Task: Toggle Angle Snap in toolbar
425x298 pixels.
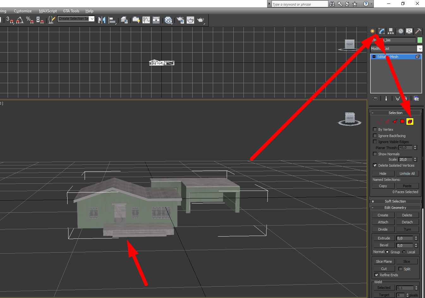Action: (x=20, y=20)
